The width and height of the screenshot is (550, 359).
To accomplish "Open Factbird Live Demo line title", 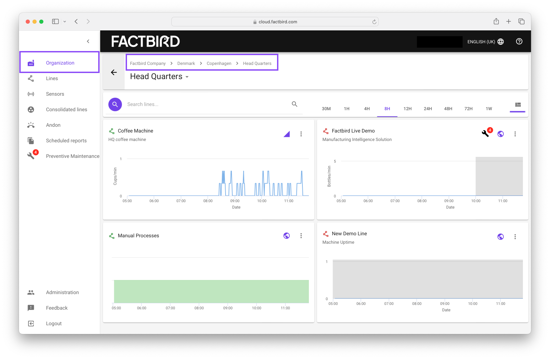I will pyautogui.click(x=353, y=131).
